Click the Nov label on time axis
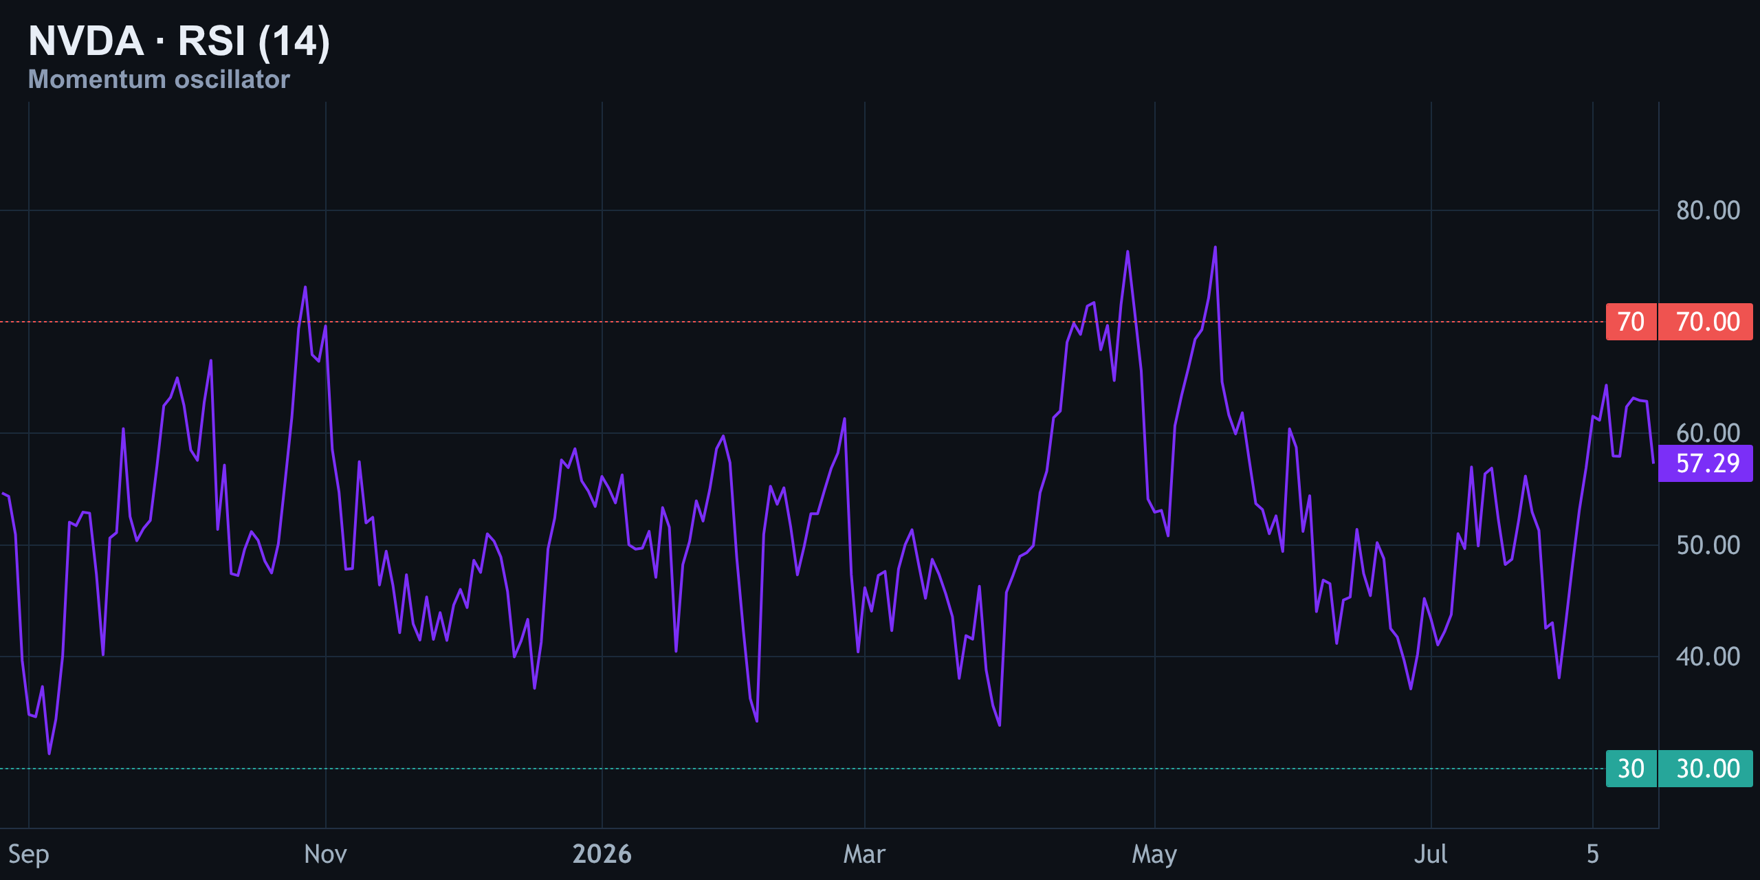 [x=325, y=854]
